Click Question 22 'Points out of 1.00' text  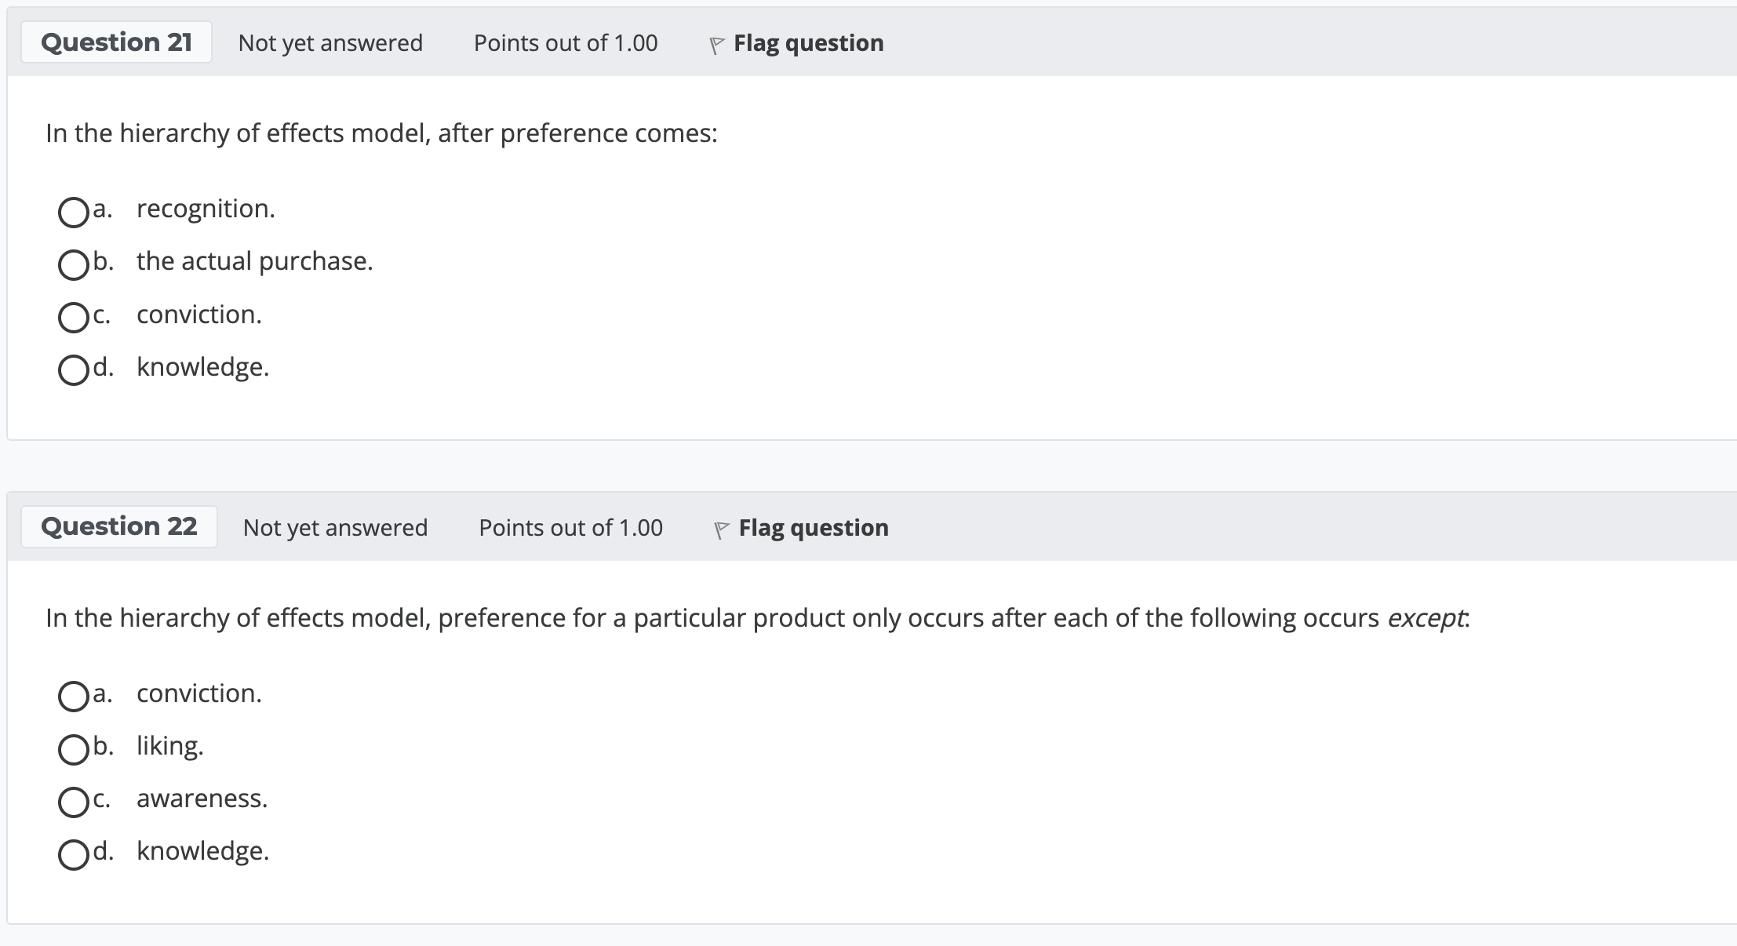[570, 528]
